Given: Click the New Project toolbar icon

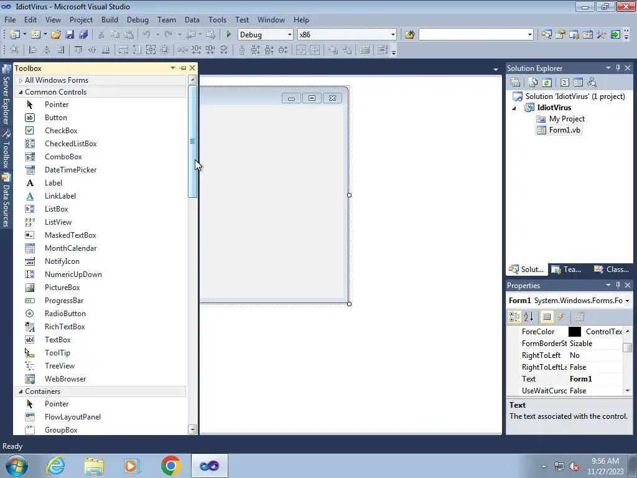Looking at the screenshot, I should [x=15, y=35].
